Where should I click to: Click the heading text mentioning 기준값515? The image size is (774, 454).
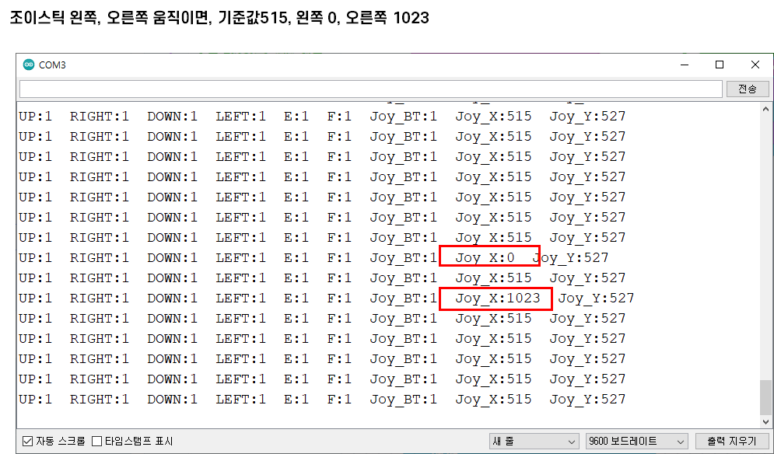click(219, 18)
